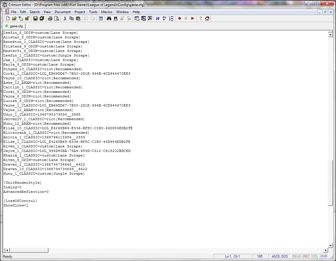Open Find with binoculars icon

(109, 18)
